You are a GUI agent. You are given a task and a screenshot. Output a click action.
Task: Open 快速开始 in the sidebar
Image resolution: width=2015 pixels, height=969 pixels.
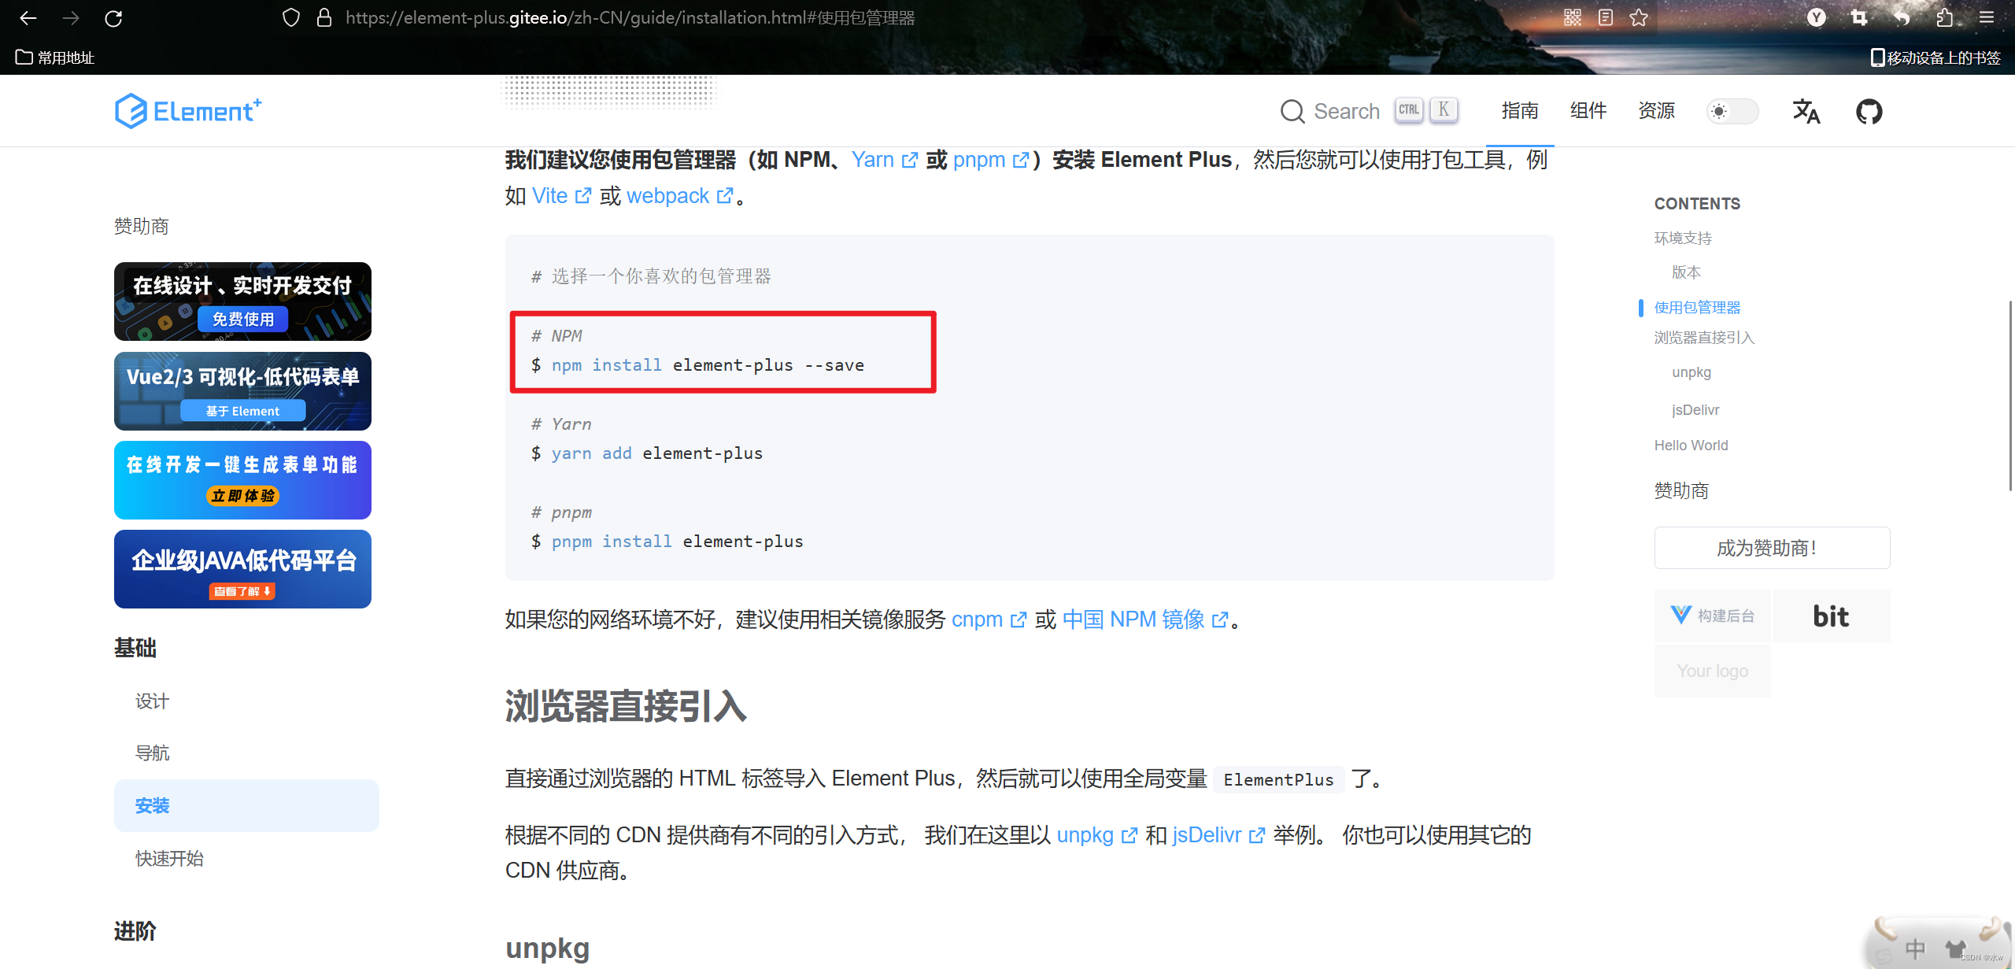coord(169,859)
